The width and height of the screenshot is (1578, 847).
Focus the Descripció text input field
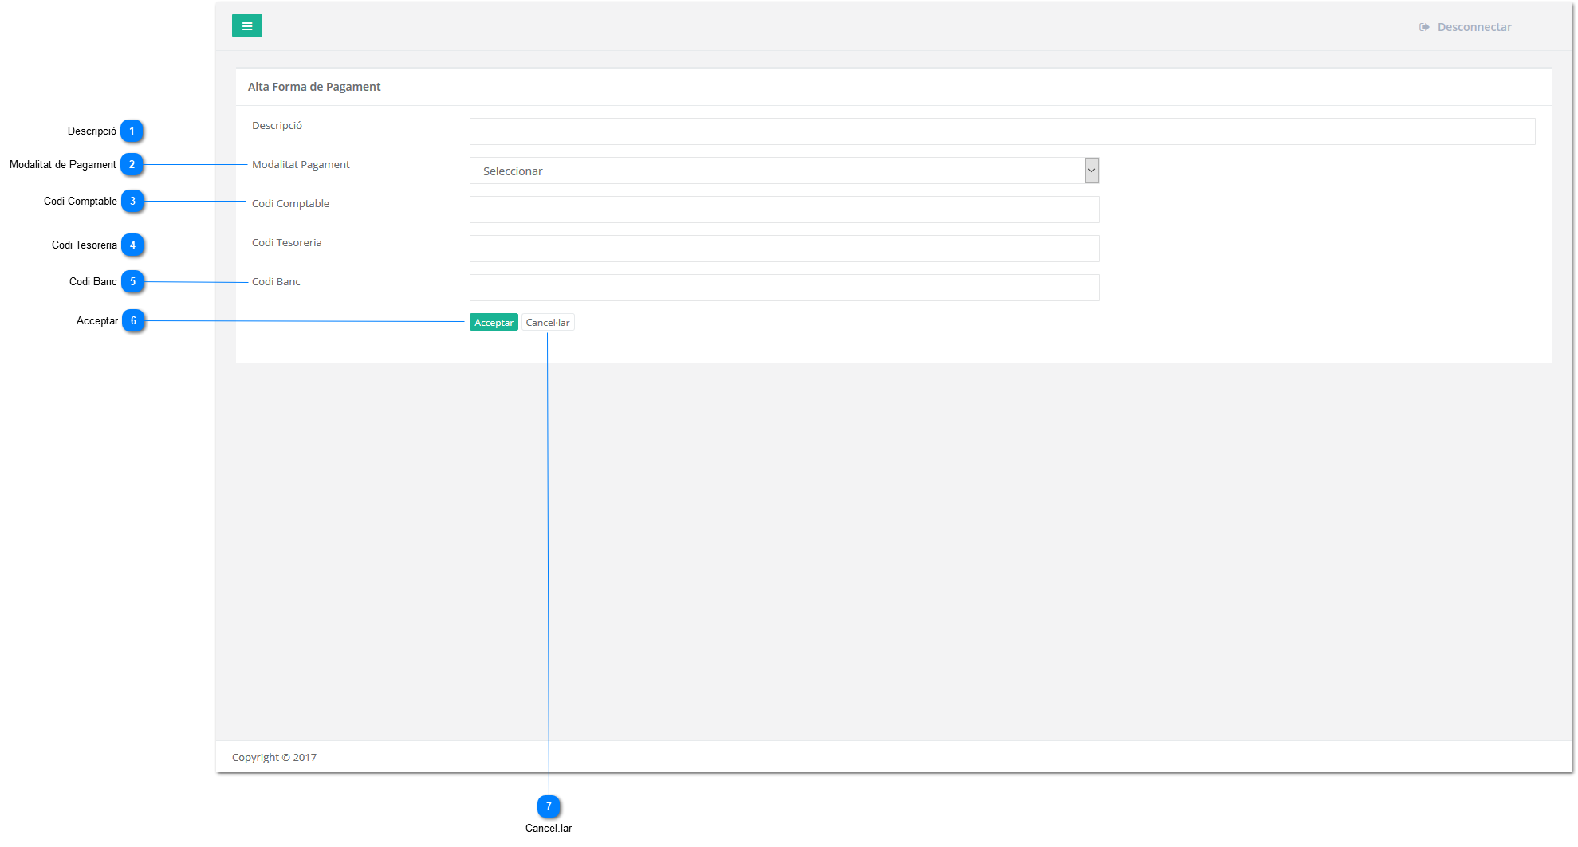coord(1001,131)
